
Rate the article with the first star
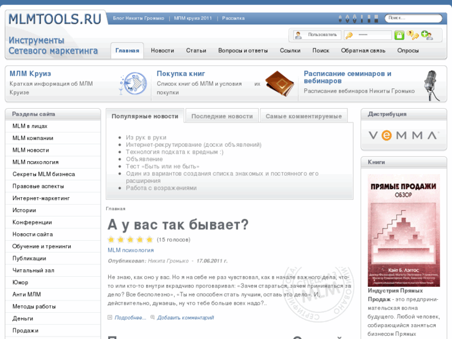[x=111, y=239]
